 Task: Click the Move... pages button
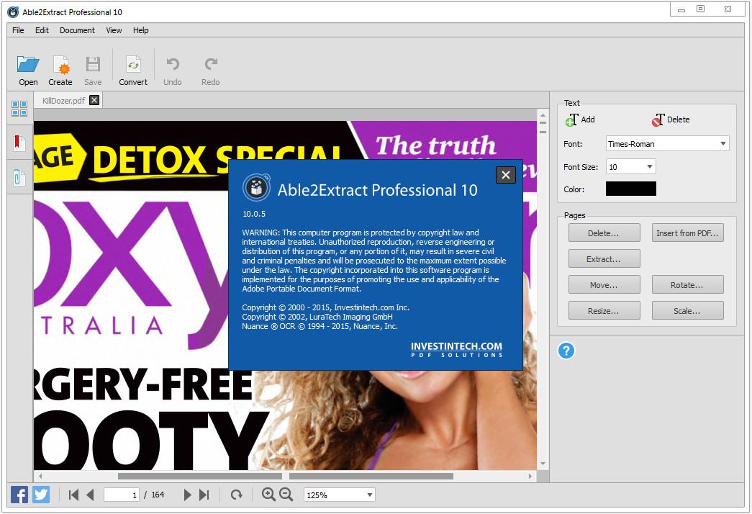click(604, 284)
